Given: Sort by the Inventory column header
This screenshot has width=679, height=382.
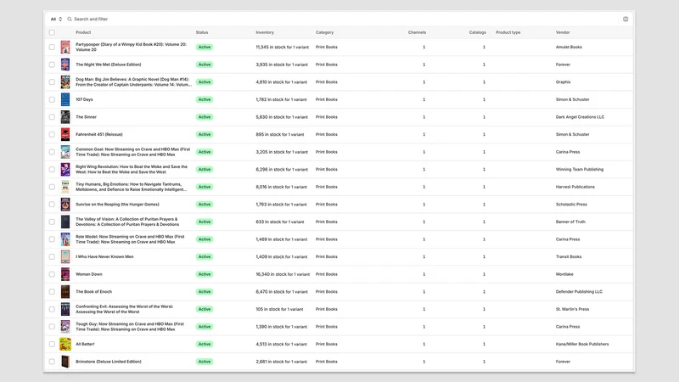Looking at the screenshot, I should 265,32.
